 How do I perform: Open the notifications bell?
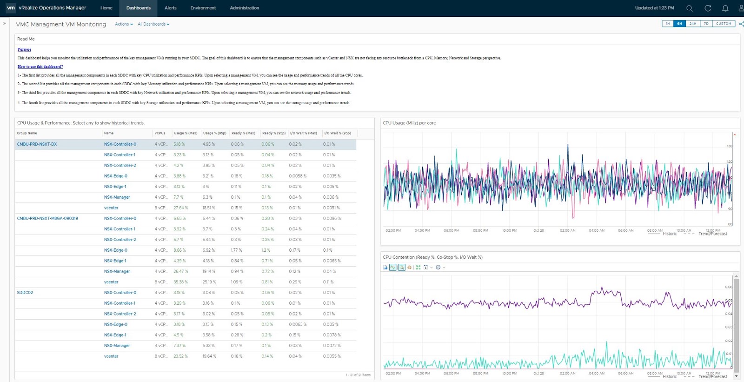pos(725,8)
